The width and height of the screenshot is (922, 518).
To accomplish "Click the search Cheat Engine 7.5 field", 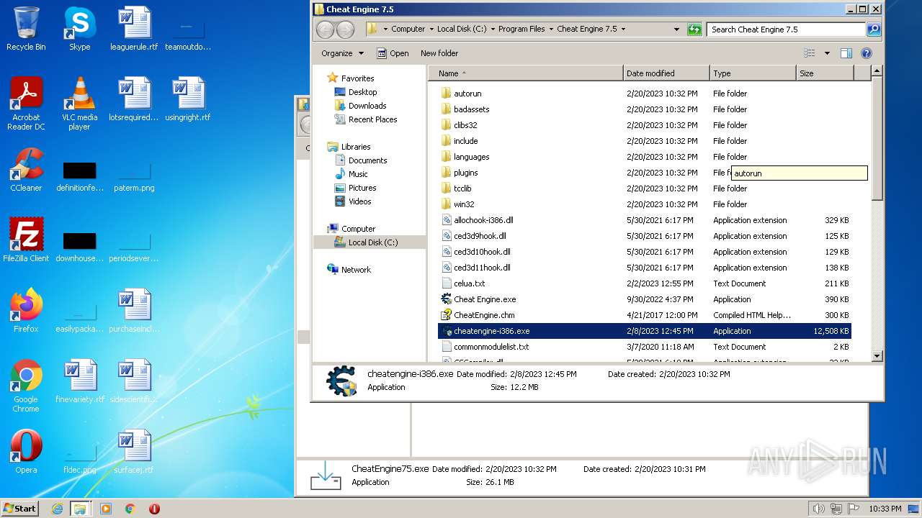I will 787,29.
